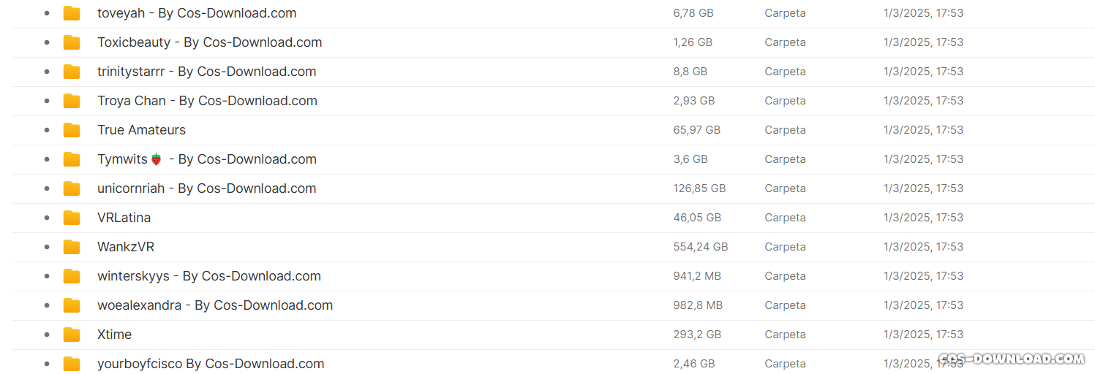The height and width of the screenshot is (374, 1095).
Task: Click the date in True Amateurs row
Action: tap(923, 130)
